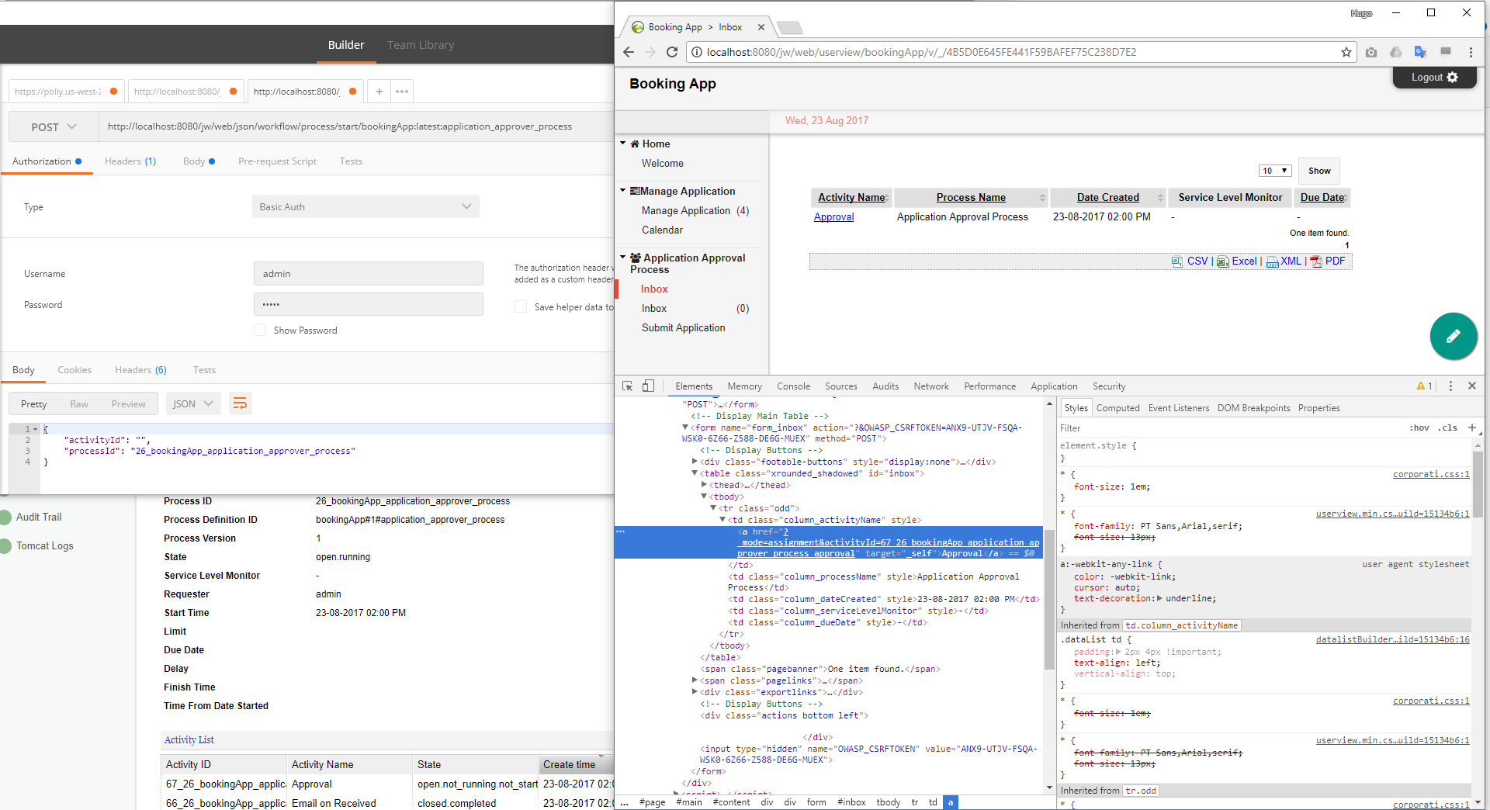Open the Approval activity link
Image resolution: width=1490 pixels, height=810 pixels.
tap(833, 217)
